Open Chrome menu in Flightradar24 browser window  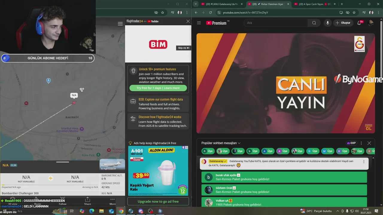coord(187,13)
